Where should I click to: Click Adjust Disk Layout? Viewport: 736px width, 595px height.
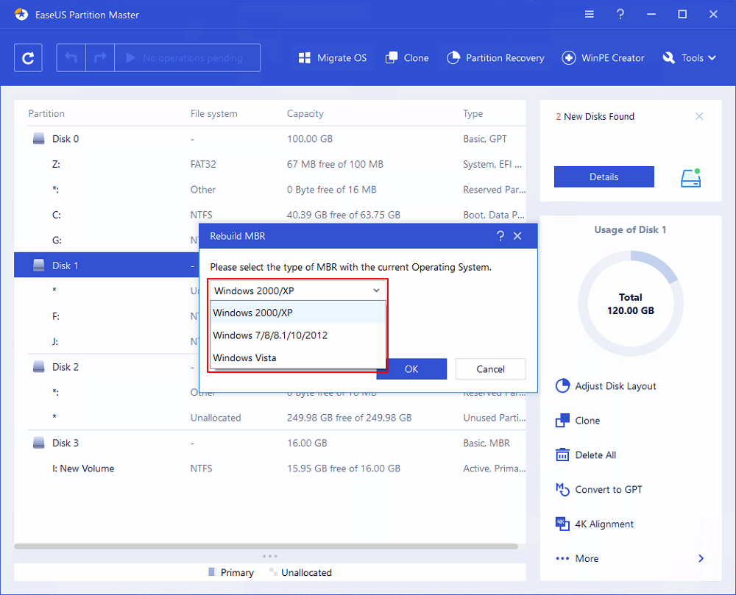tap(606, 386)
